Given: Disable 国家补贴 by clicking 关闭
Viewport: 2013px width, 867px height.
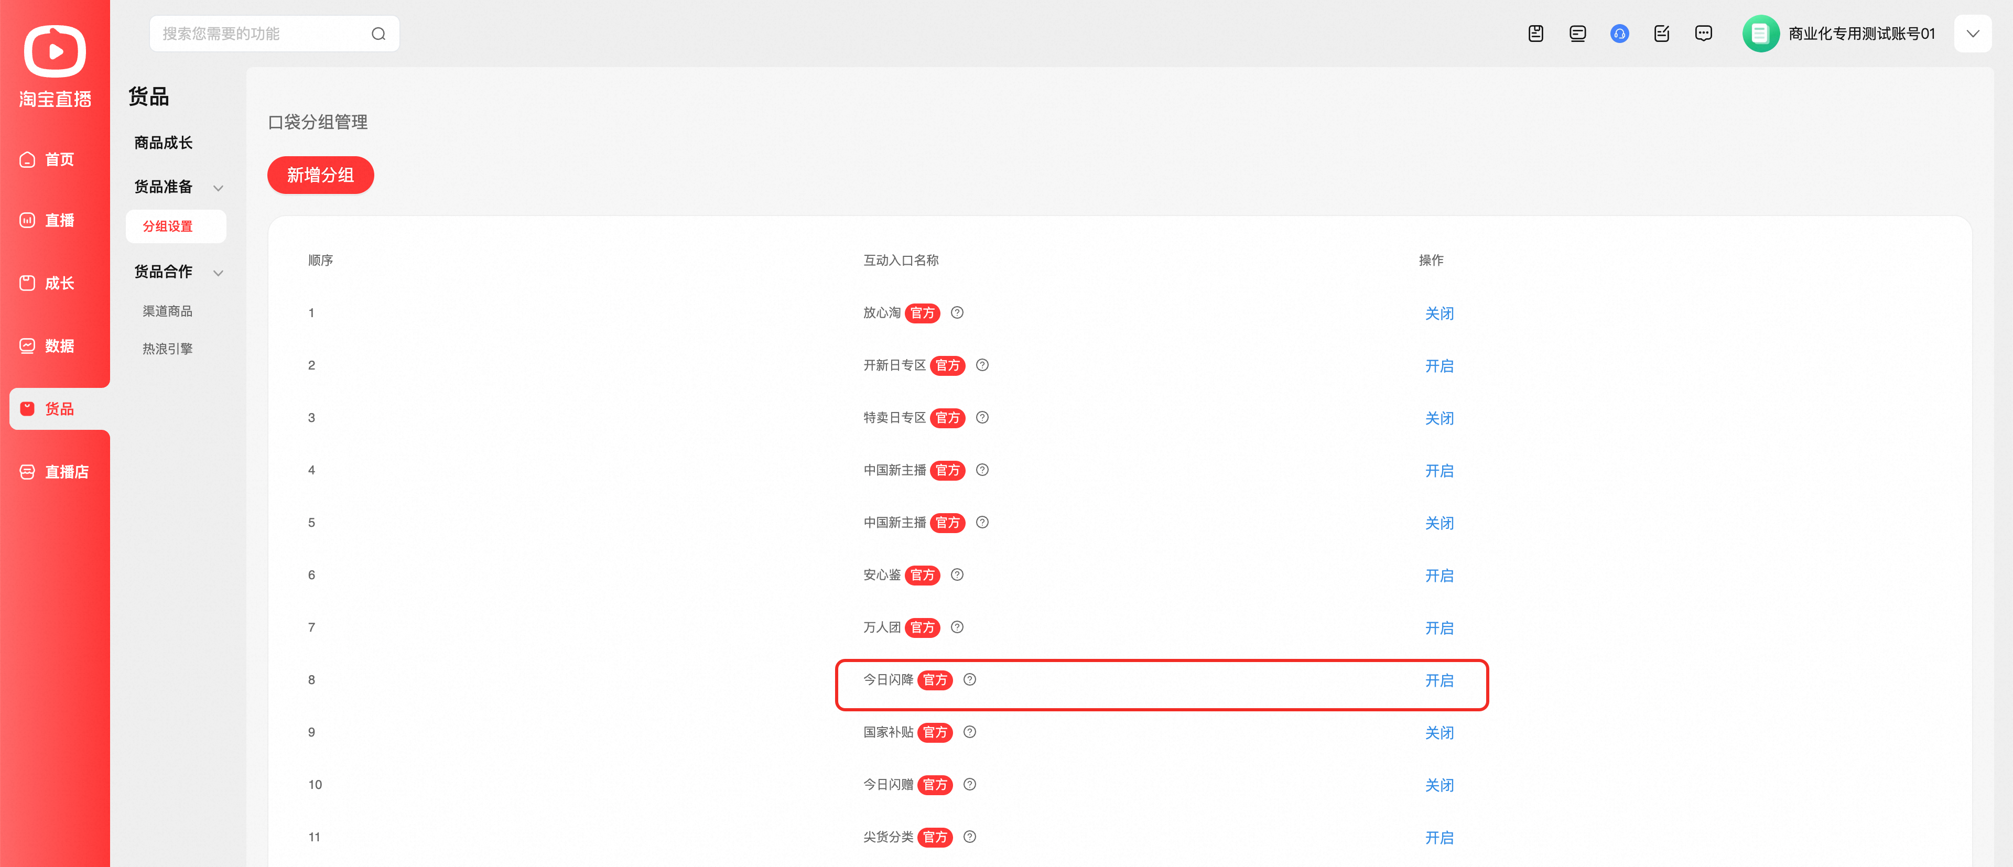Looking at the screenshot, I should pos(1438,733).
